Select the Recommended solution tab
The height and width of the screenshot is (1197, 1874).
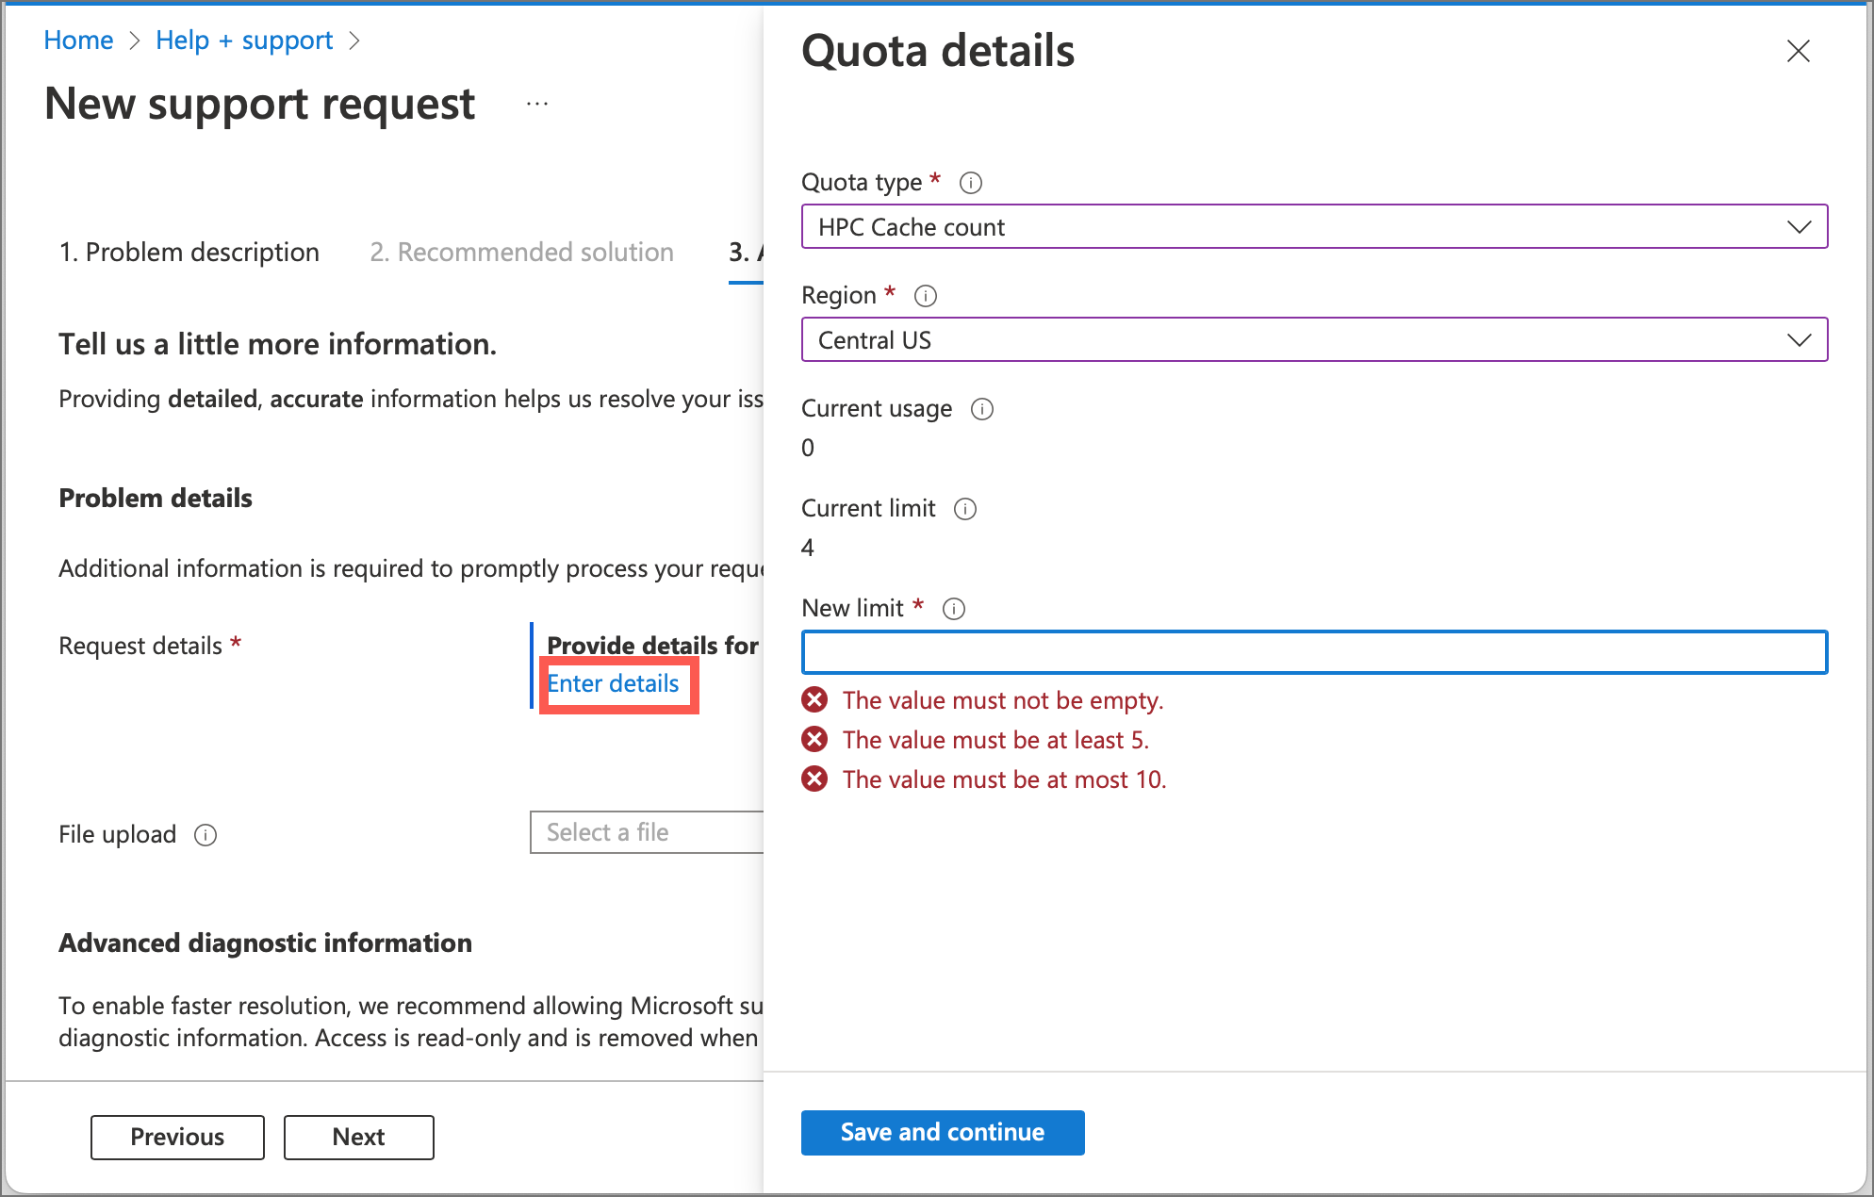tap(521, 252)
